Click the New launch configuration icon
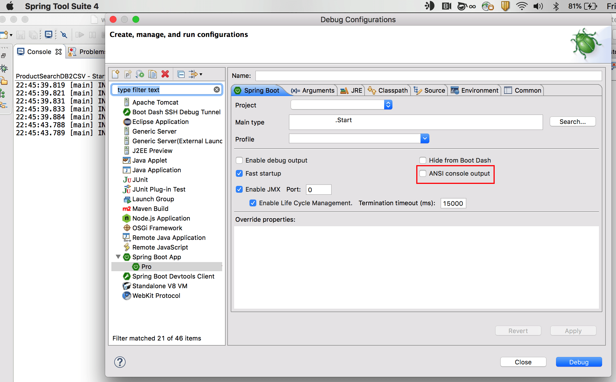Image resolution: width=616 pixels, height=382 pixels. [x=116, y=74]
